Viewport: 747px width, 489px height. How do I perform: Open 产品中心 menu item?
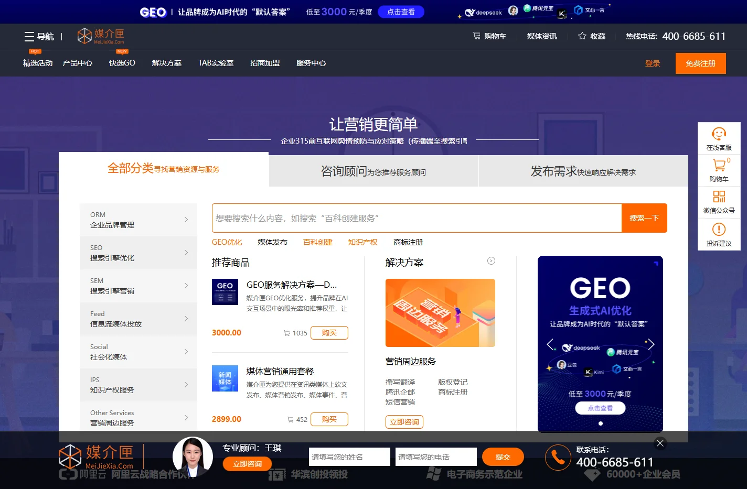click(x=78, y=63)
